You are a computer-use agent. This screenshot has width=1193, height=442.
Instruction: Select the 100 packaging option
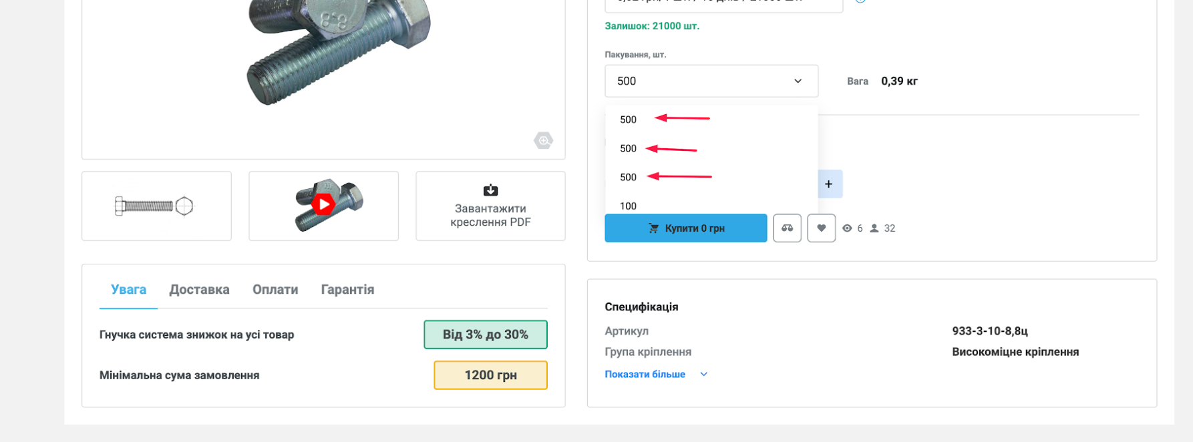628,206
